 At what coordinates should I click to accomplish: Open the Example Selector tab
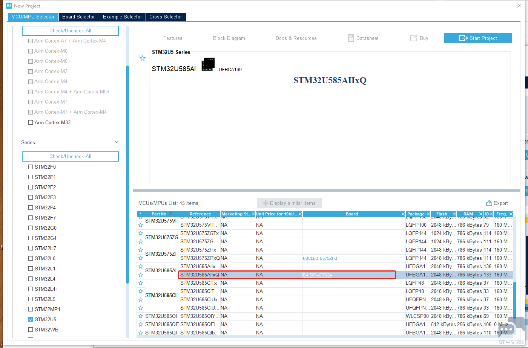click(123, 17)
